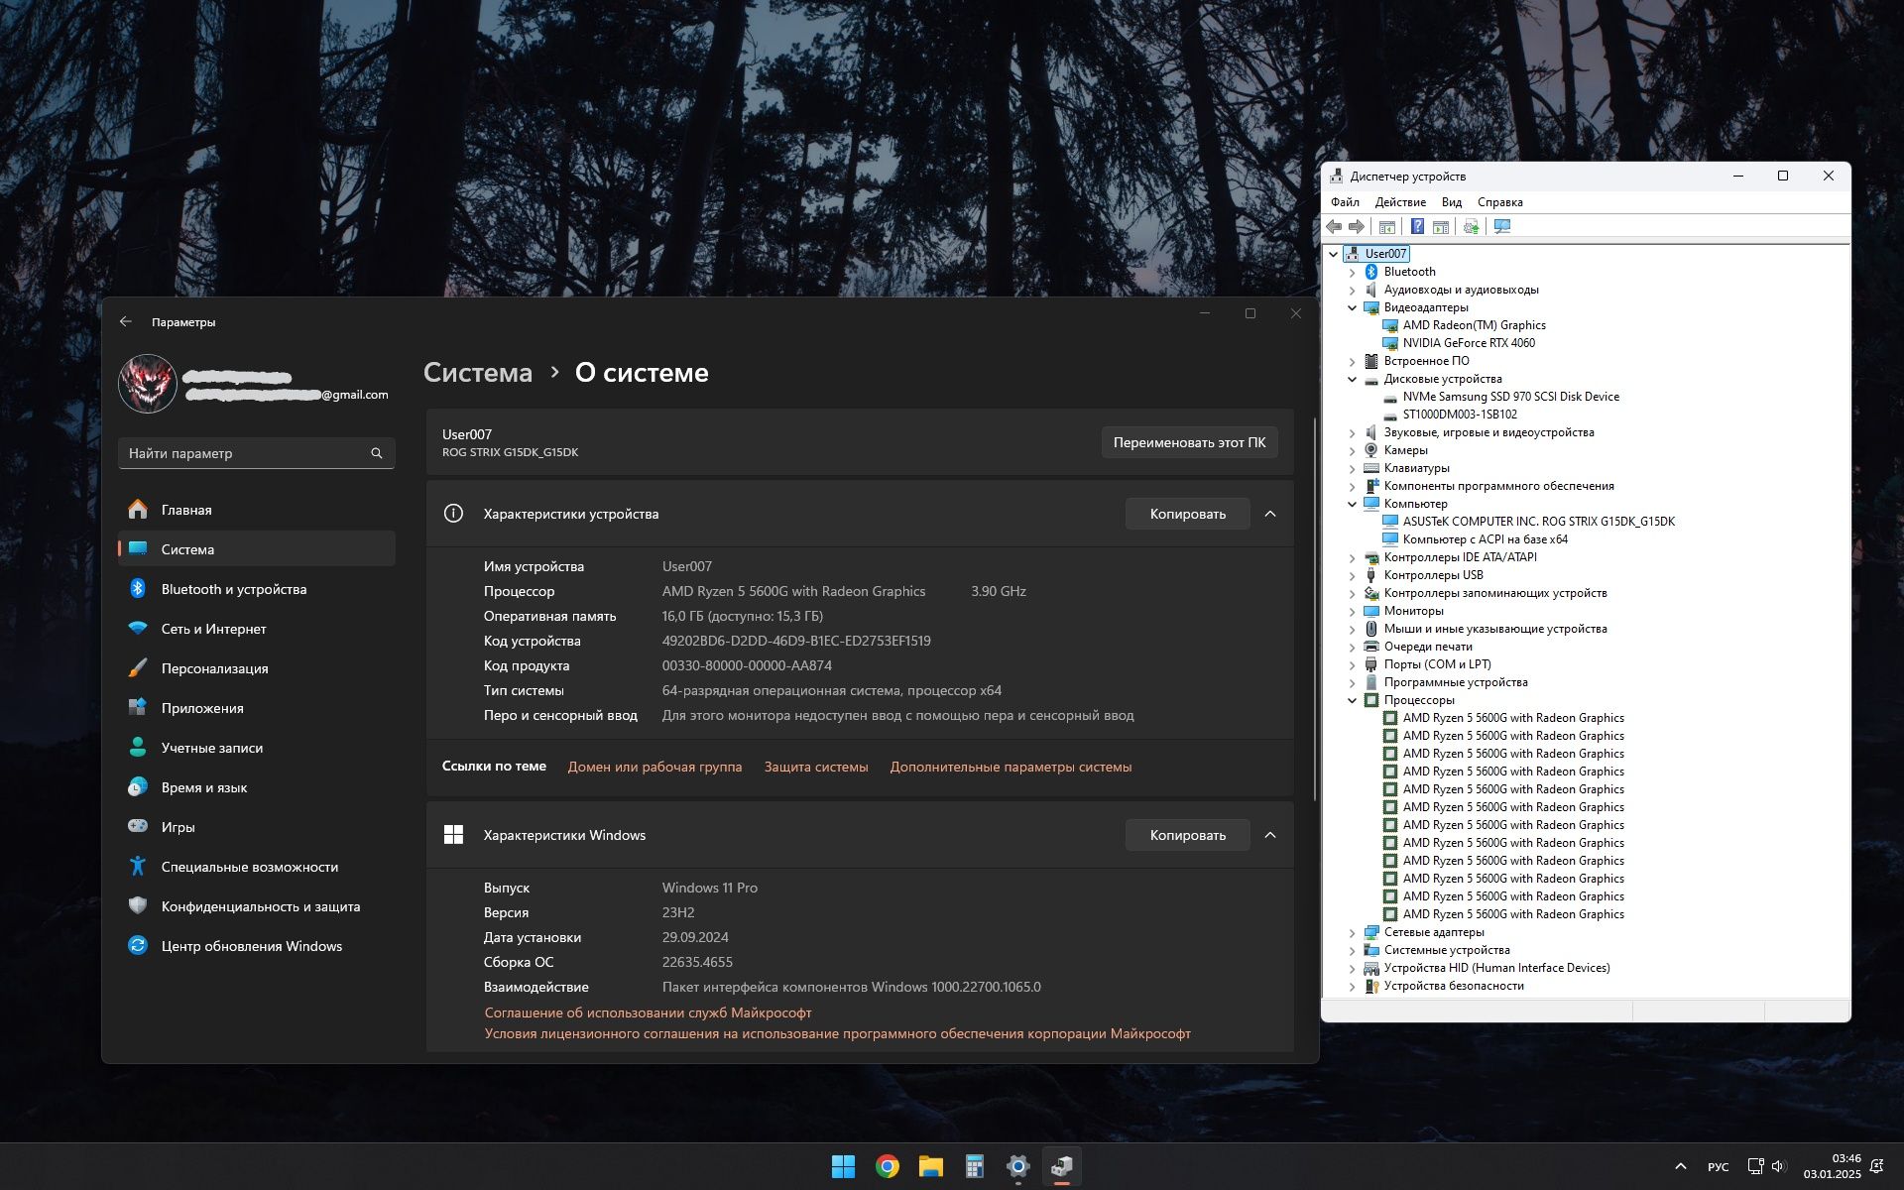Viewport: 1904px width, 1190px height.
Task: Open Домен или рабочая группа link
Action: 654,767
